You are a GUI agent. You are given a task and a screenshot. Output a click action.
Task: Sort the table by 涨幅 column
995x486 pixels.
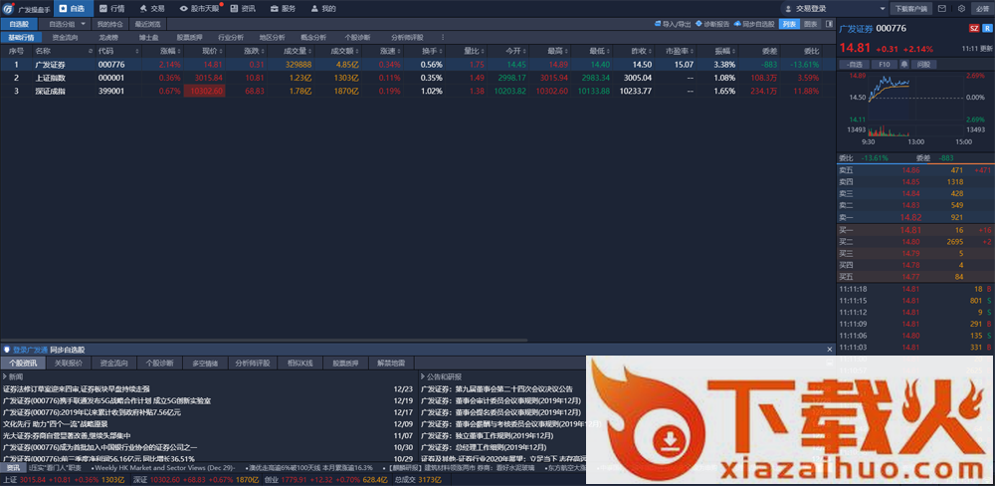point(171,50)
